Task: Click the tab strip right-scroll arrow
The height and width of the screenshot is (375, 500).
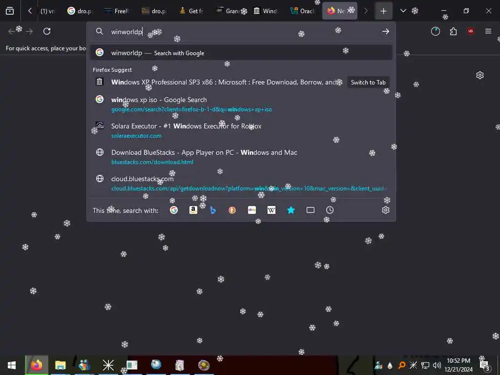Action: [x=366, y=11]
